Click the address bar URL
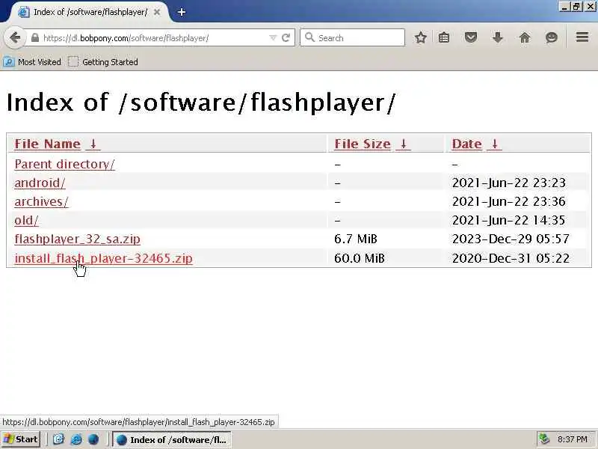The width and height of the screenshot is (598, 449). tap(126, 38)
